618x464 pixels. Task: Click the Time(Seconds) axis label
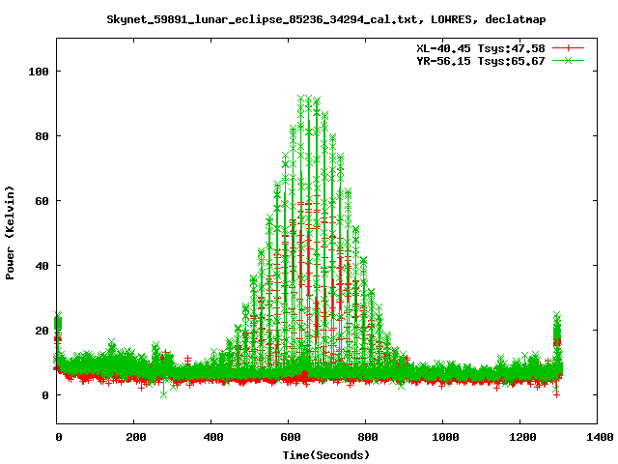(x=326, y=455)
